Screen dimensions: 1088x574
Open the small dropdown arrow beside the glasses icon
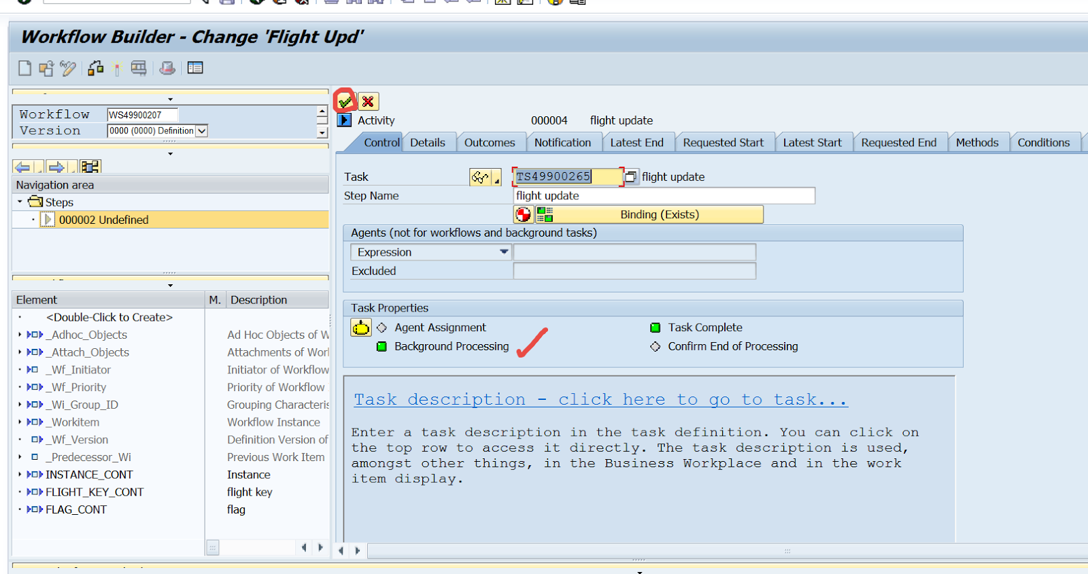coord(497,178)
